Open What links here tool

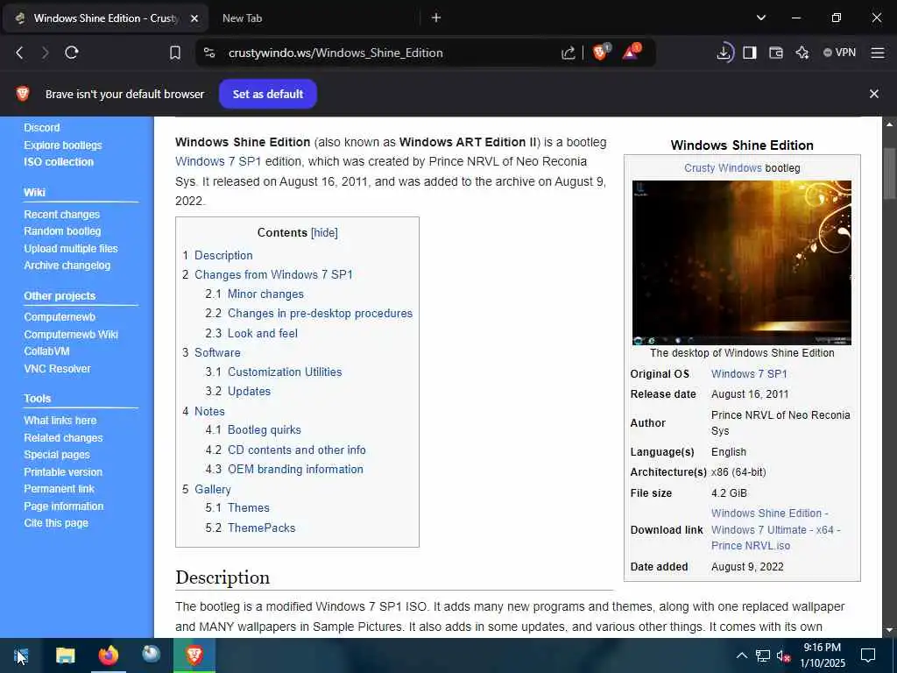[x=60, y=421]
